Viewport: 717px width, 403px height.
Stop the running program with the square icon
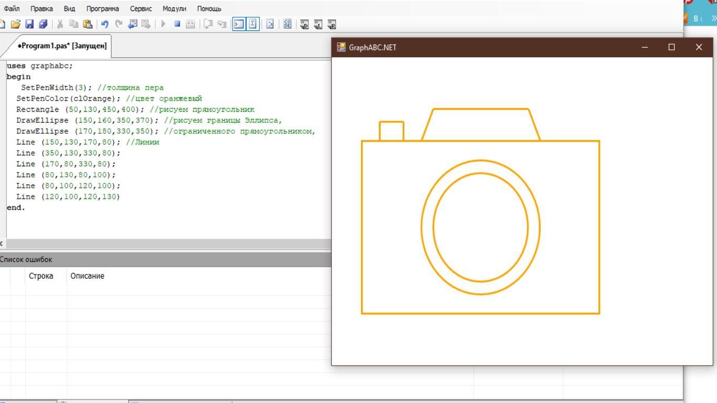coord(177,24)
